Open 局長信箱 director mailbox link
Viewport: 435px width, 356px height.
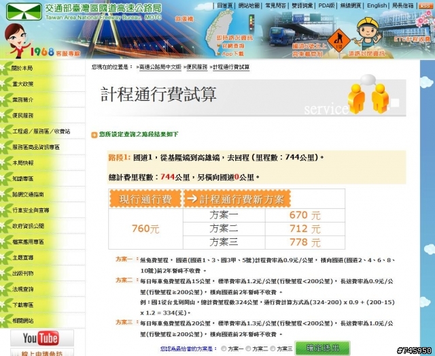402,5
